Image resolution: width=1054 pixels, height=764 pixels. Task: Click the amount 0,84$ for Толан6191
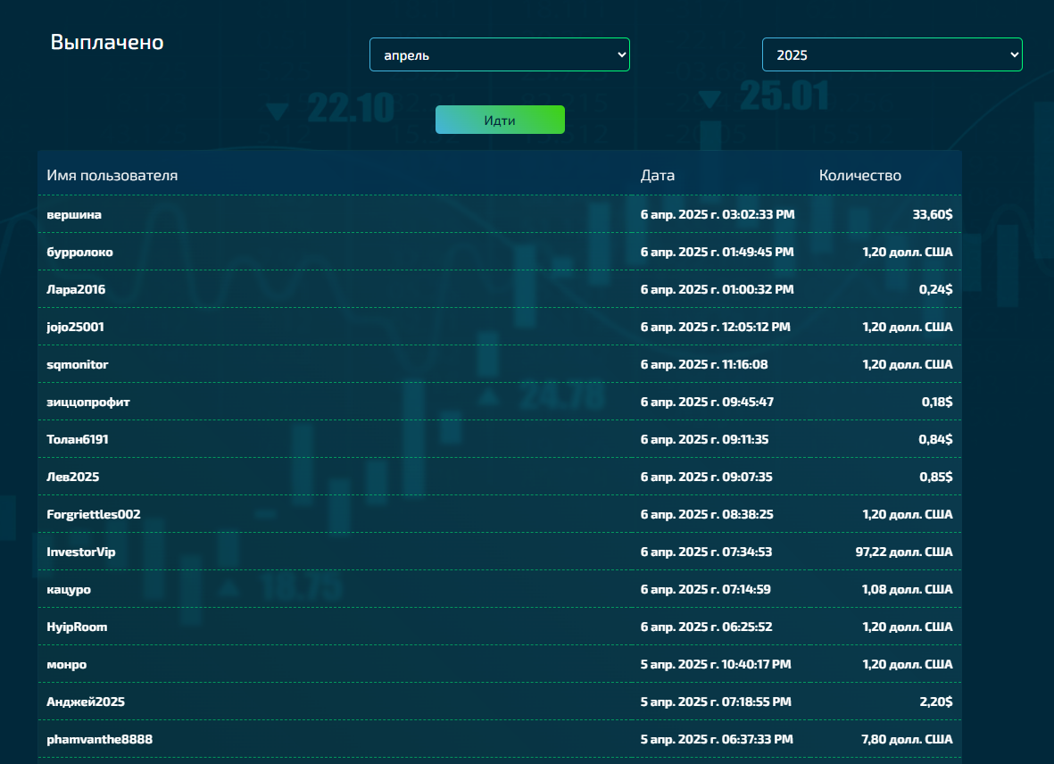(x=935, y=439)
